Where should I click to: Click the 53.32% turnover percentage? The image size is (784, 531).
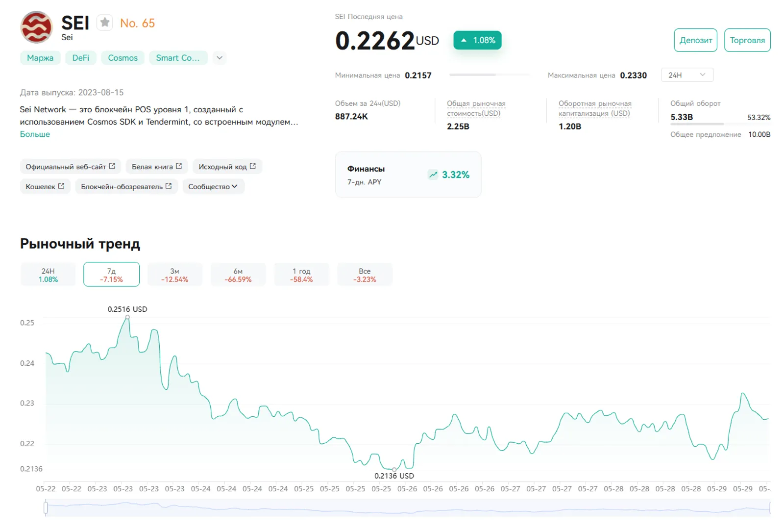point(759,118)
